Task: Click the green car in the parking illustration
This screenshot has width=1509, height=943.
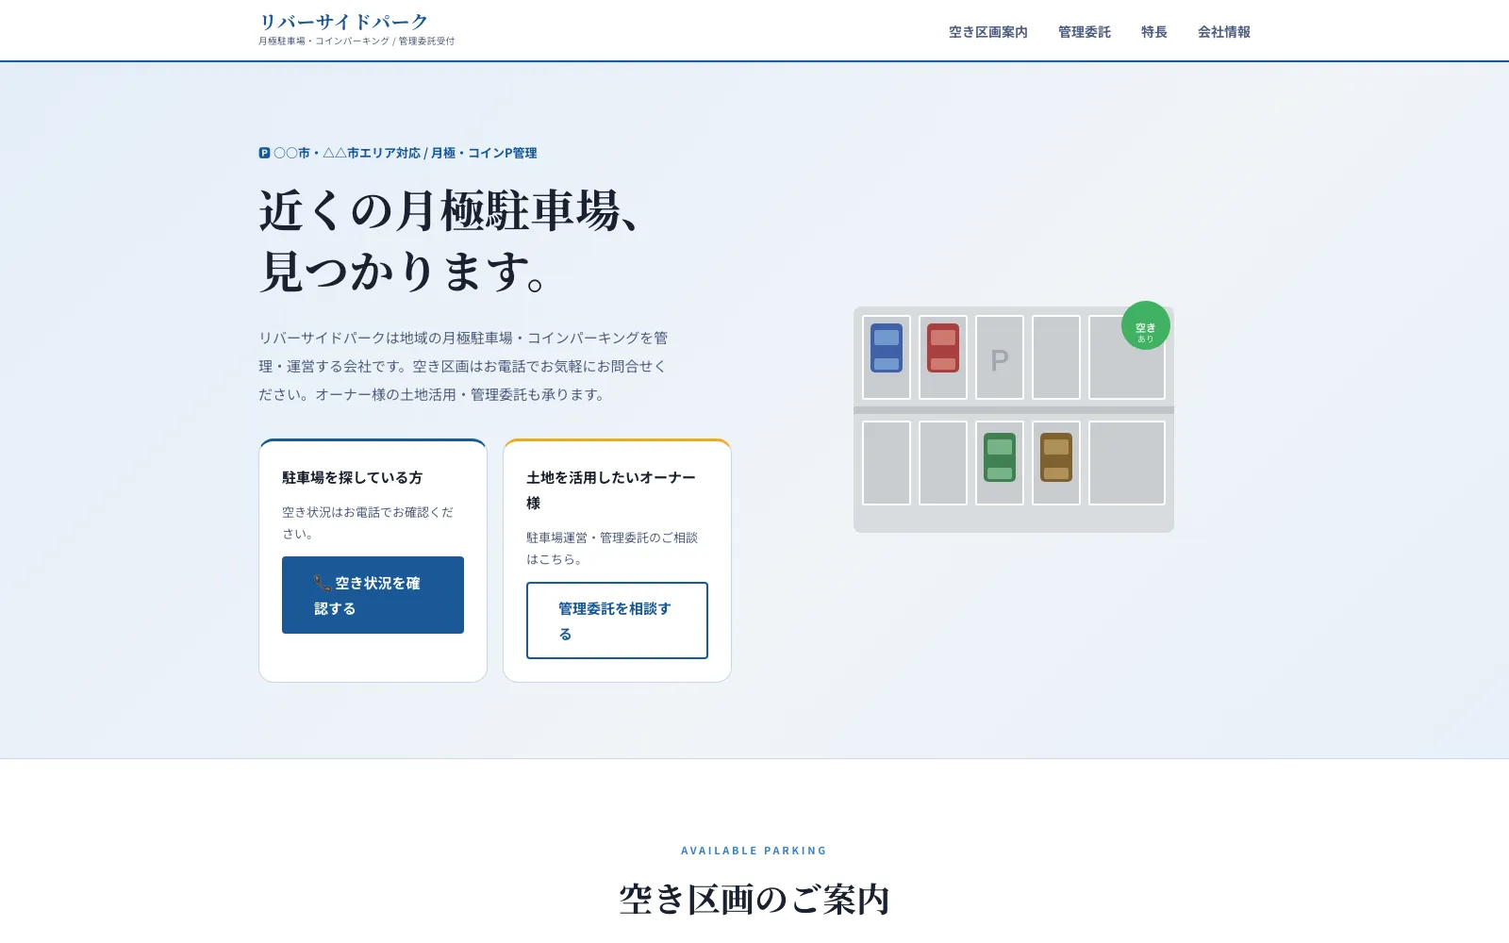Action: click(1000, 457)
